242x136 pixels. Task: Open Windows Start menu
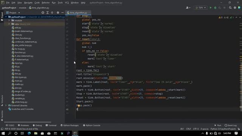click(x=3, y=133)
